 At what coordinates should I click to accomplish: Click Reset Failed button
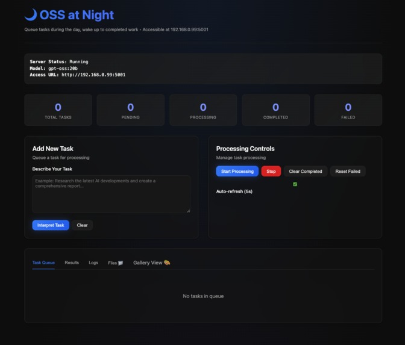(x=348, y=172)
